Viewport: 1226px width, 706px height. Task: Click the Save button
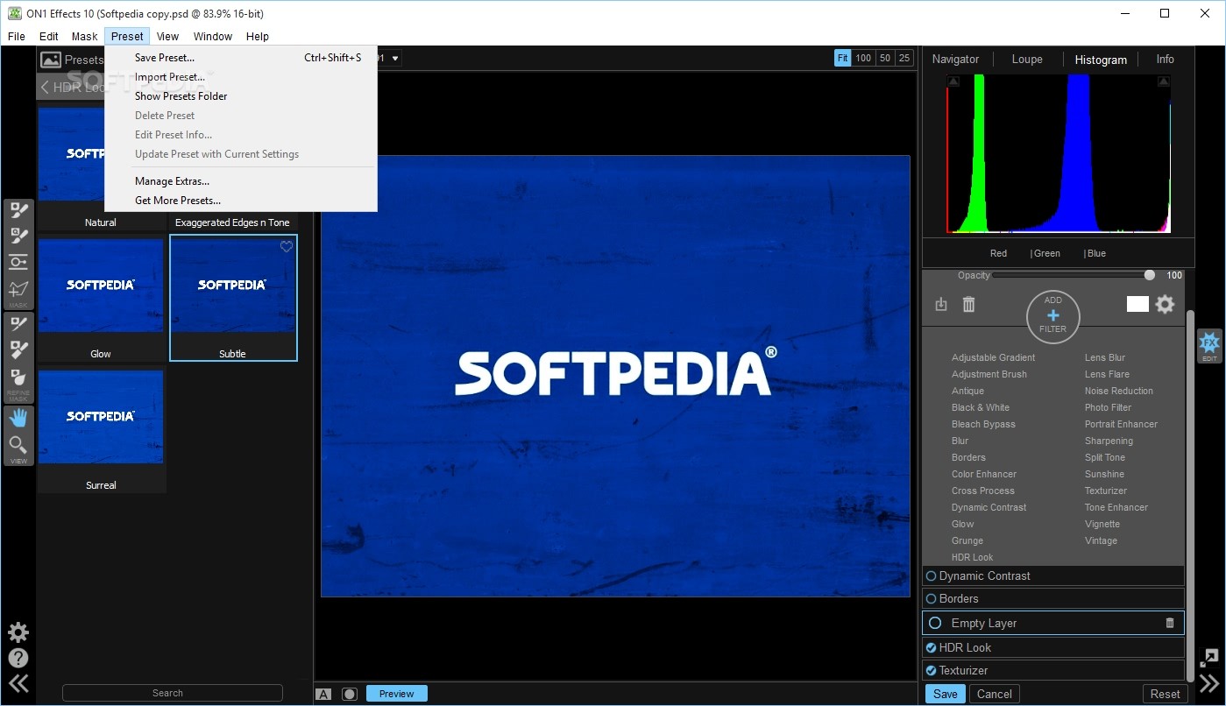[x=945, y=694]
